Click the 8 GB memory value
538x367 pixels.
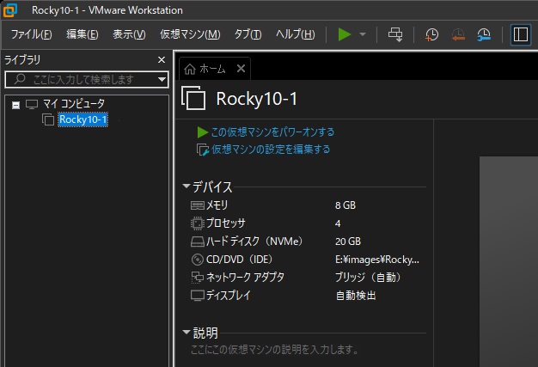pyautogui.click(x=345, y=205)
